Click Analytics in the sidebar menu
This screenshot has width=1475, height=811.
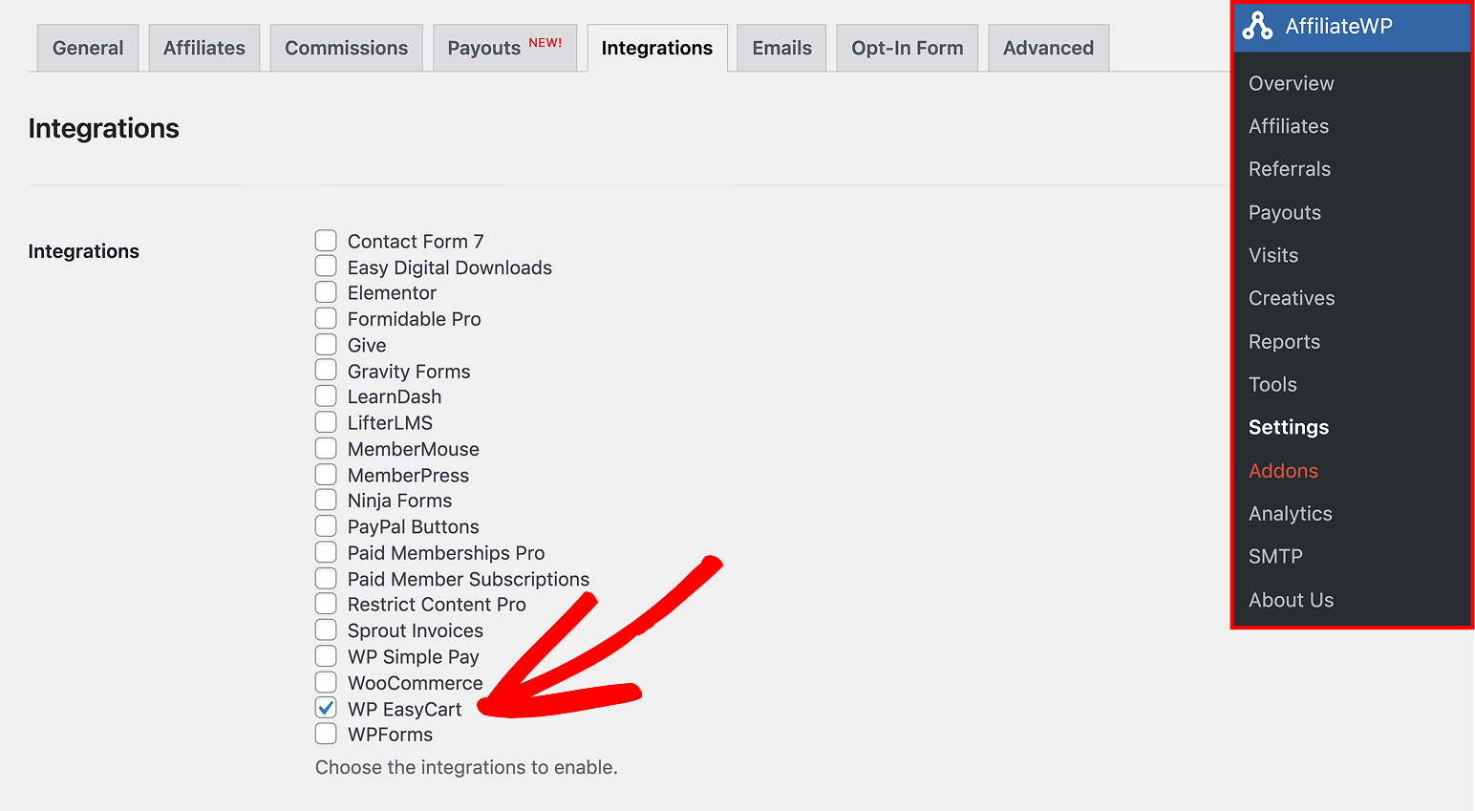1290,514
